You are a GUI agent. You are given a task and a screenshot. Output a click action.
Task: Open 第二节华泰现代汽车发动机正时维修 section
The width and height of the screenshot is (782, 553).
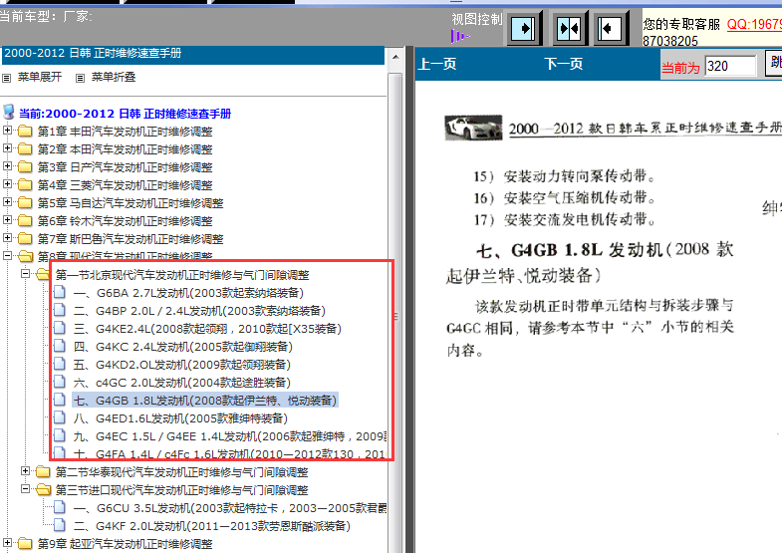(182, 472)
